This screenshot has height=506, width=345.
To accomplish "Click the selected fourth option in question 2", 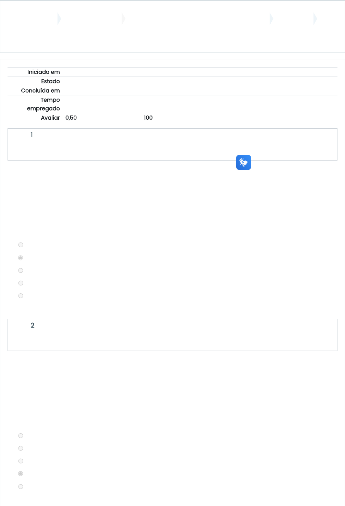I will [21, 474].
